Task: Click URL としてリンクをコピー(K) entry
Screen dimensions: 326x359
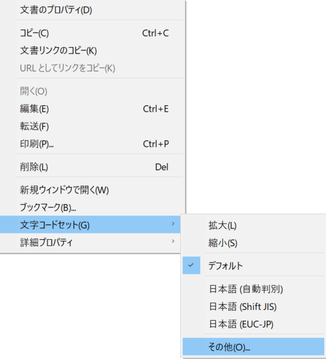Action: pyautogui.click(x=92, y=68)
